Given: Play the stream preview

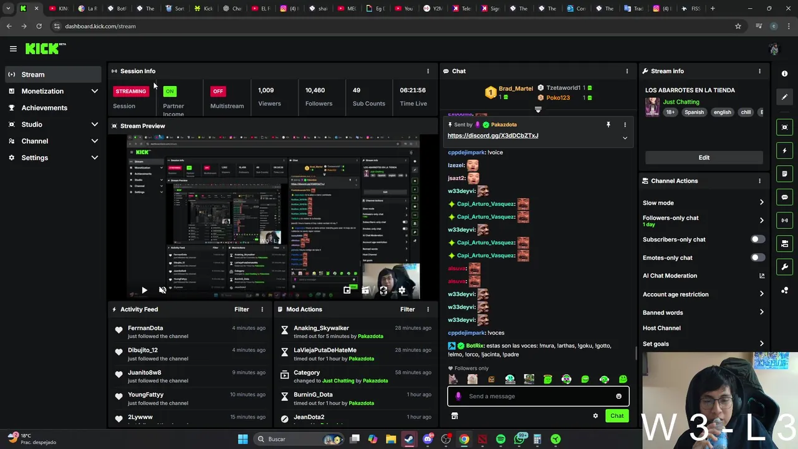Looking at the screenshot, I should pos(144,290).
